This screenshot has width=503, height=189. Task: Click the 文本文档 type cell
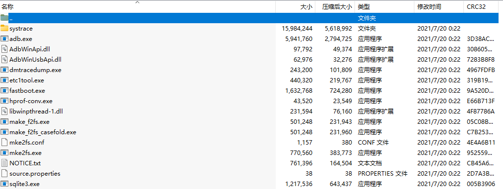(x=369, y=163)
